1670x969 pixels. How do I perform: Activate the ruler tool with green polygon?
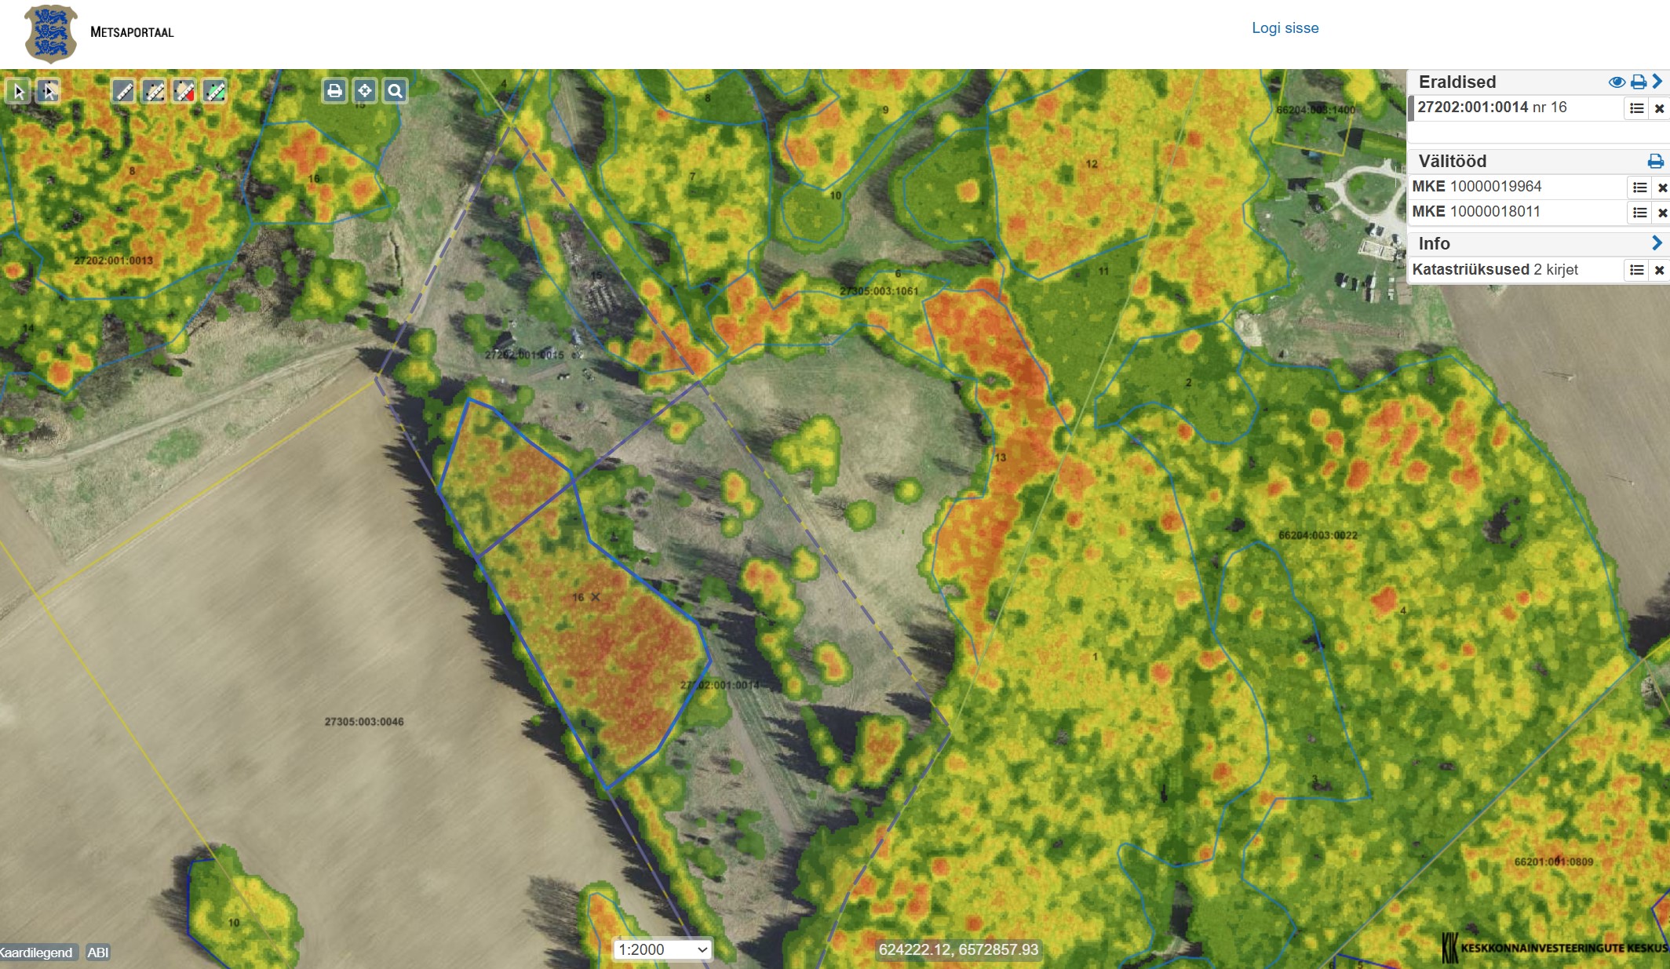[x=214, y=92]
